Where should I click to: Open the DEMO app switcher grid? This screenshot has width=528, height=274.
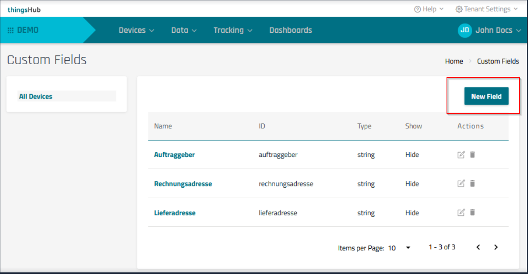click(11, 30)
